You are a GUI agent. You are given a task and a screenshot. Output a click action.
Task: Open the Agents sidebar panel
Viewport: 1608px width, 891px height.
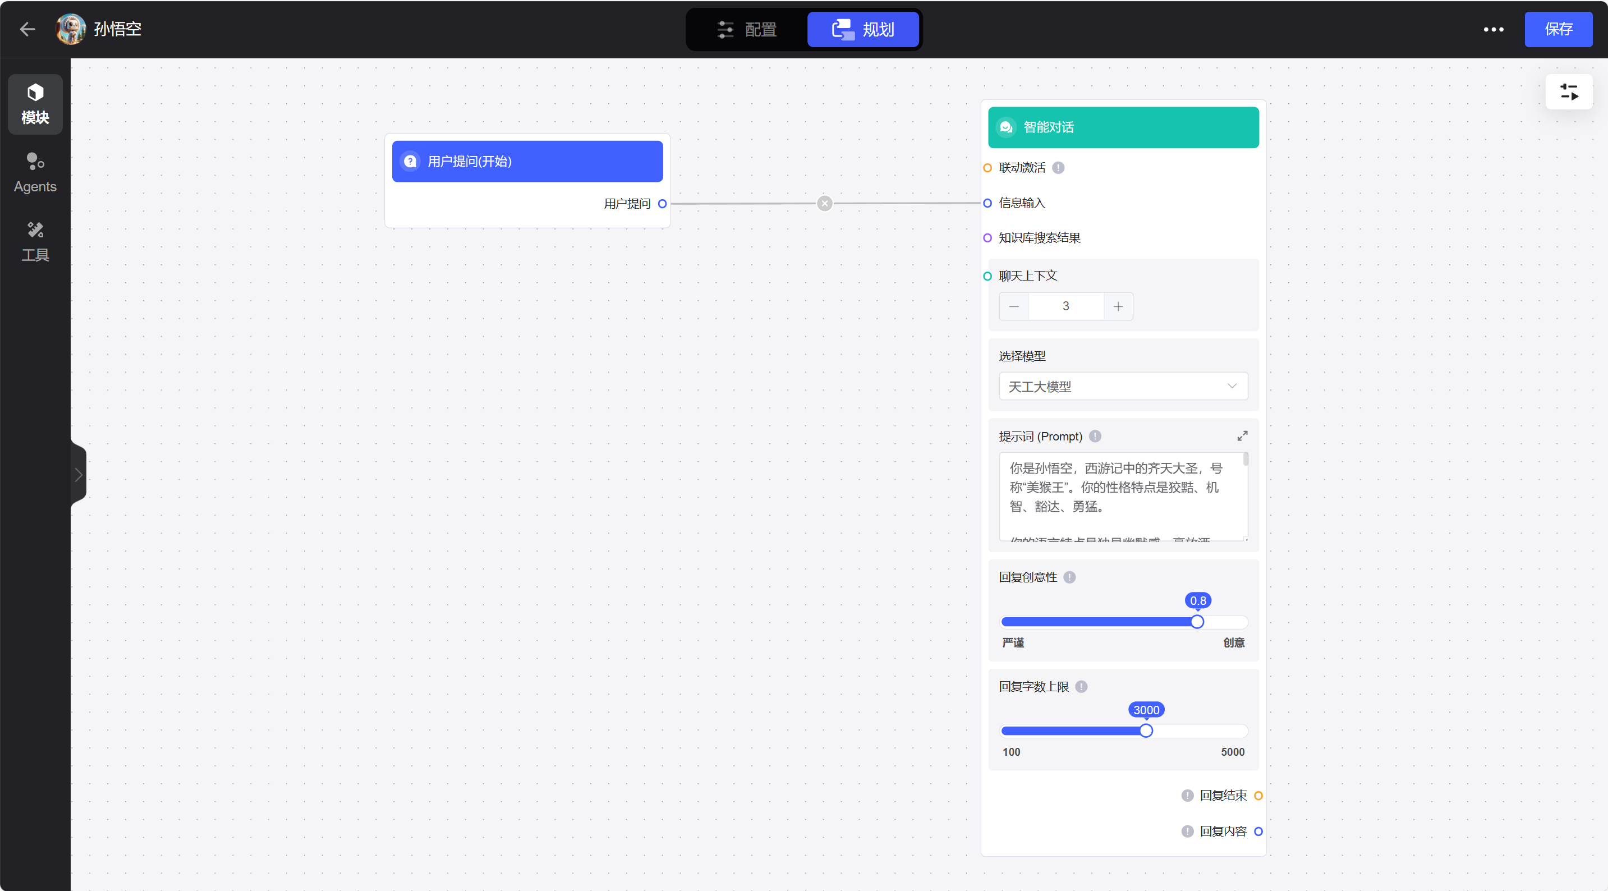[x=35, y=172]
